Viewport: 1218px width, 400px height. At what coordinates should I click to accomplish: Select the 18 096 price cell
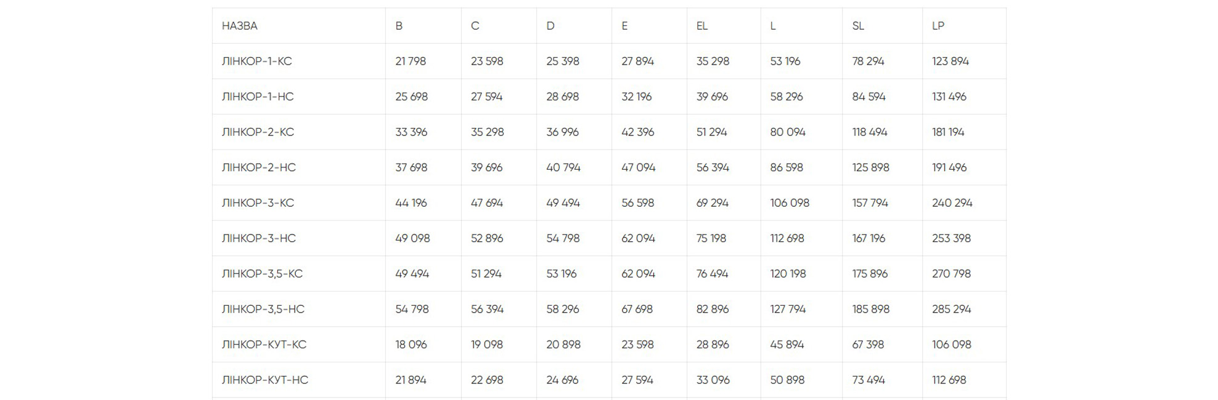click(411, 345)
